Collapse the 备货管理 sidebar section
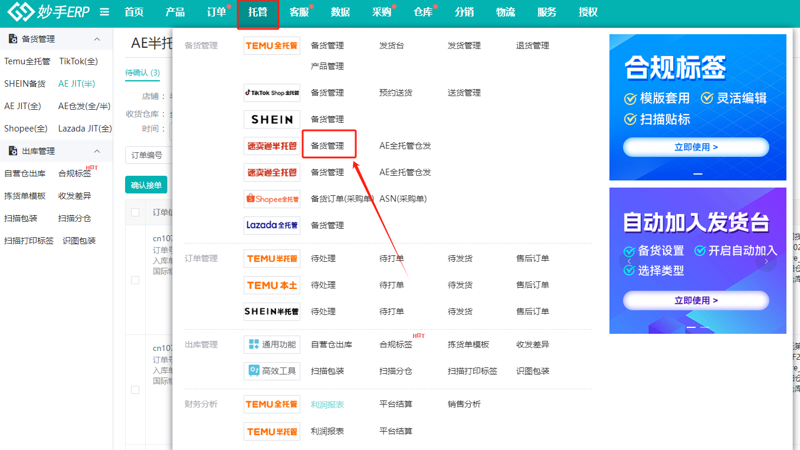The width and height of the screenshot is (800, 450). coord(97,39)
